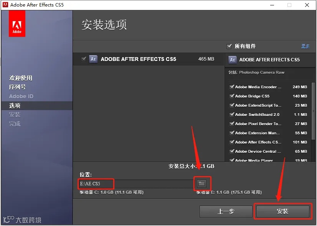Uncheck Adobe Device Central component

point(232,152)
